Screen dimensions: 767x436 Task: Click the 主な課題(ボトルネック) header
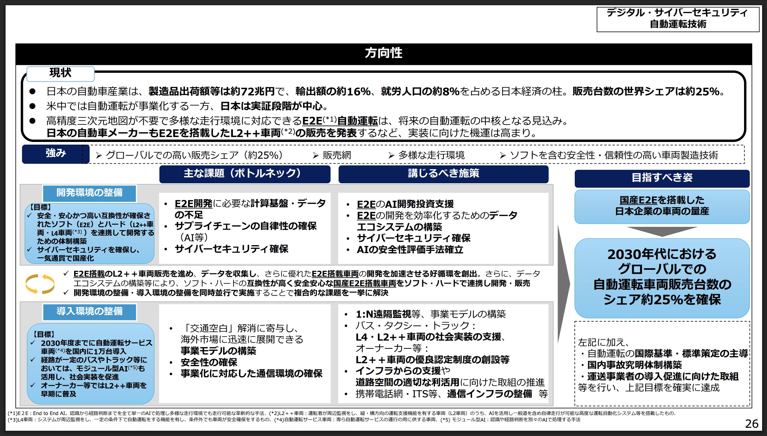[244, 174]
